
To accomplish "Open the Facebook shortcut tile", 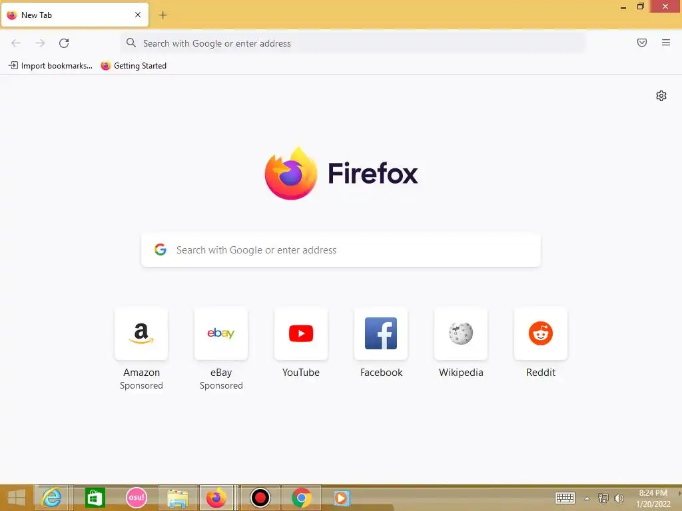I will [381, 334].
